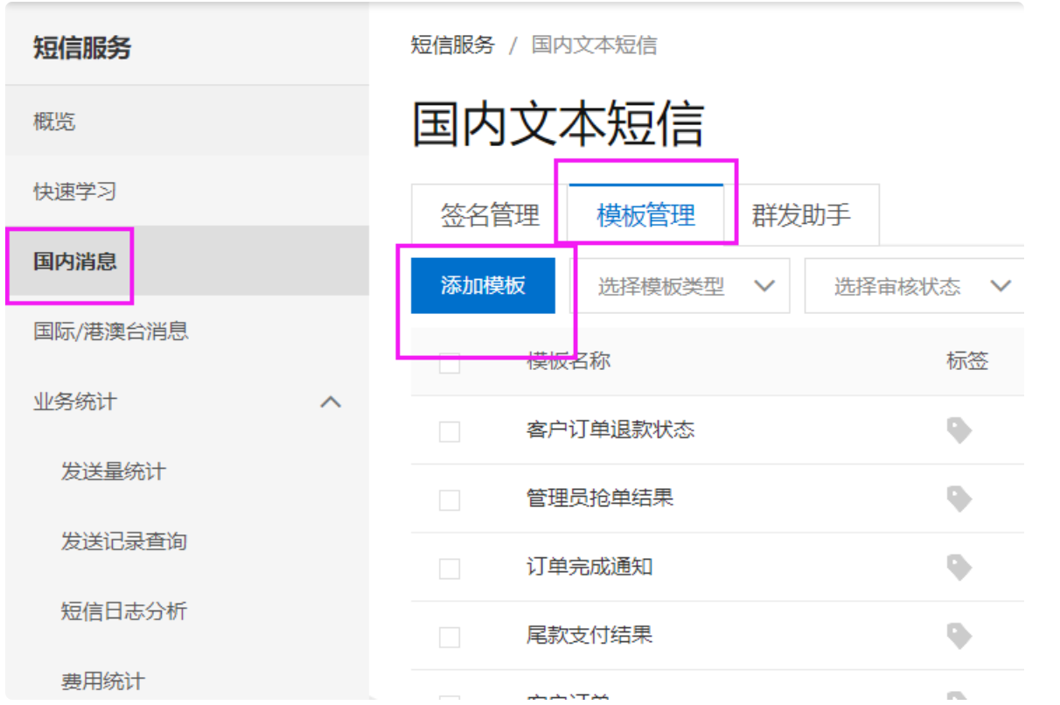Click the 客户订单退款状态 template name
The height and width of the screenshot is (705, 1060).
610,429
